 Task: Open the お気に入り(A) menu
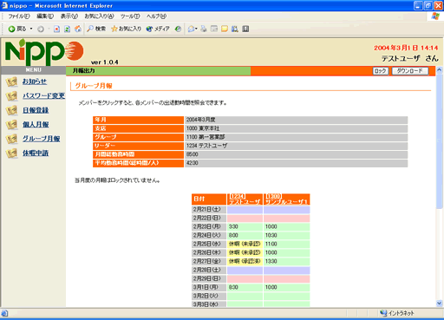[99, 16]
